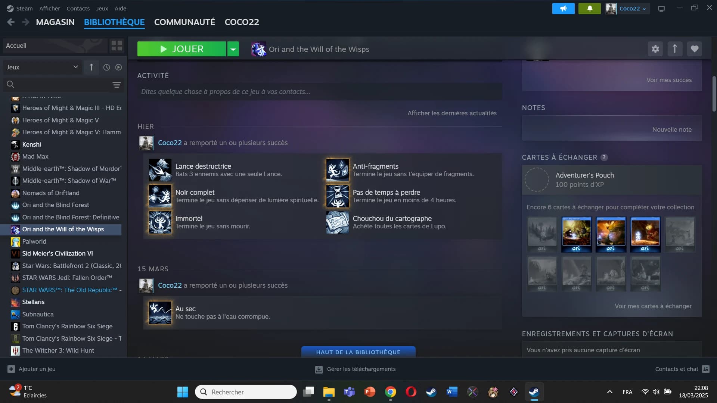Open the announcements megaphone button
Viewport: 717px width, 403px height.
click(563, 8)
